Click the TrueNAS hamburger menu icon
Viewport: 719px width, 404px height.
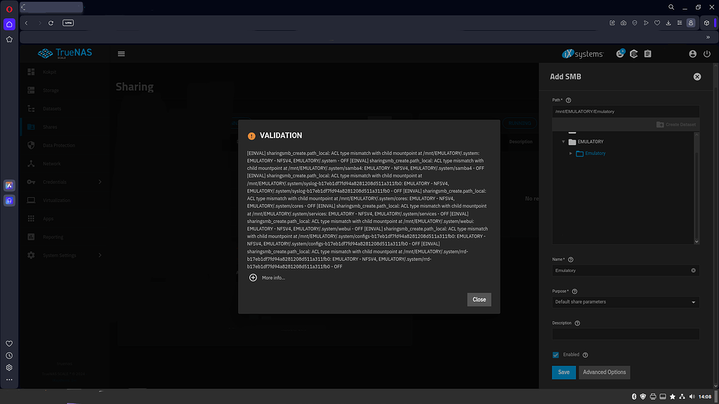pyautogui.click(x=121, y=54)
